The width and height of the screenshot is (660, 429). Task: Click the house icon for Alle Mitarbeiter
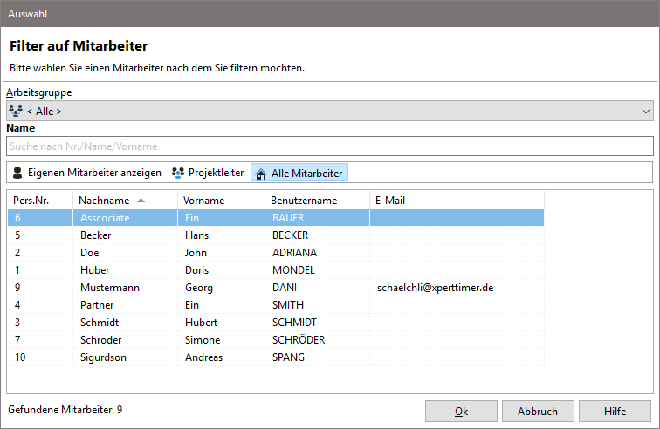260,173
